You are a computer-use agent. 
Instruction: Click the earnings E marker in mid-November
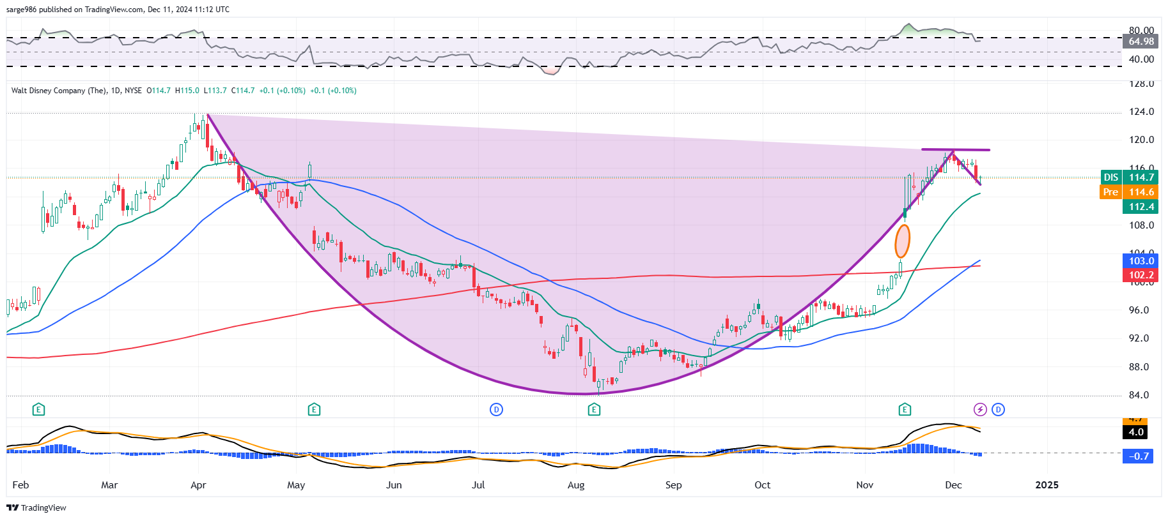(905, 409)
